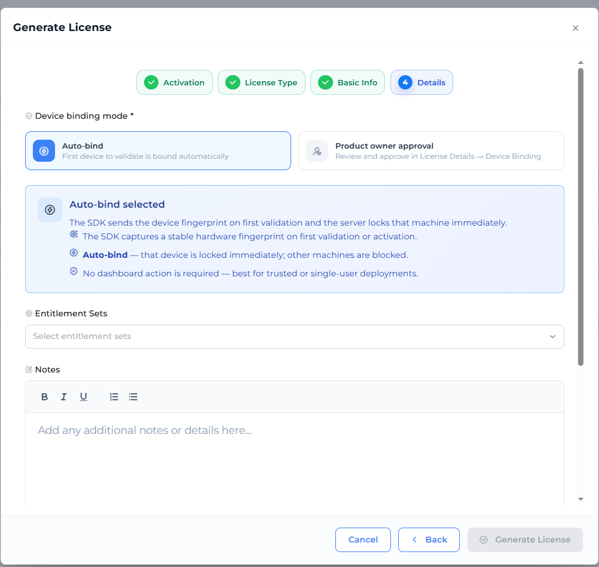Go to the License Type step
The height and width of the screenshot is (567, 599).
coord(261,82)
